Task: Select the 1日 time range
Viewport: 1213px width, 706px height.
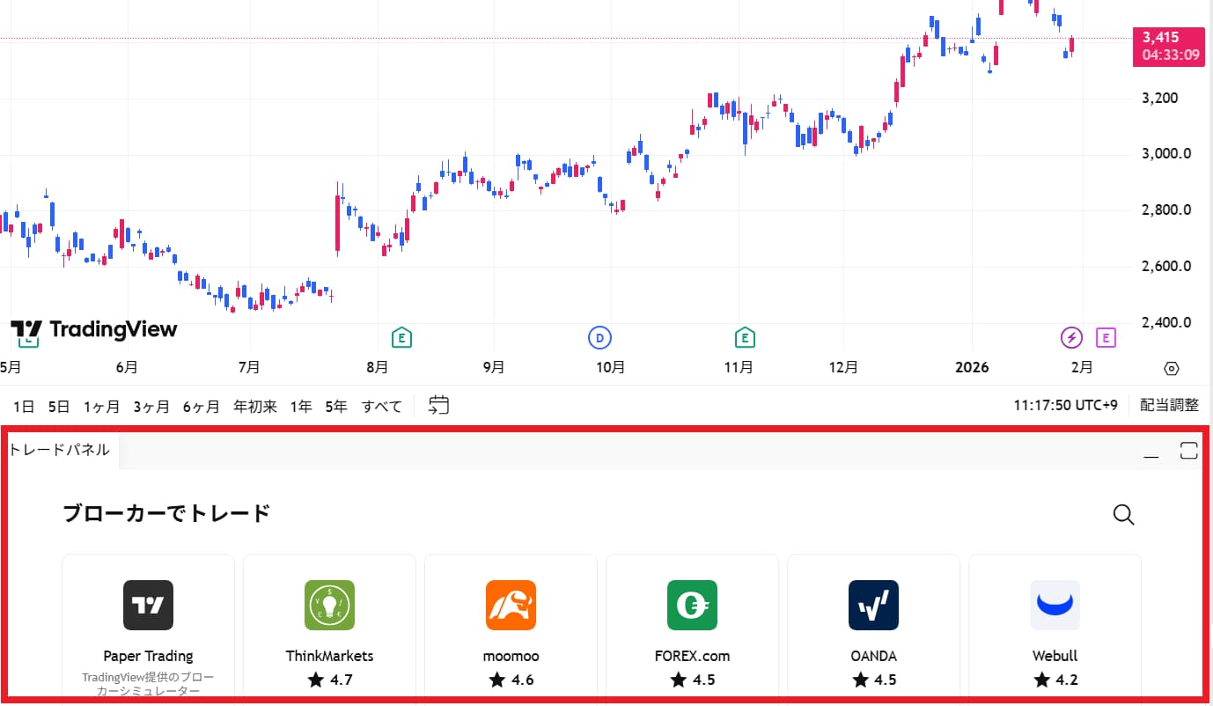Action: [24, 406]
